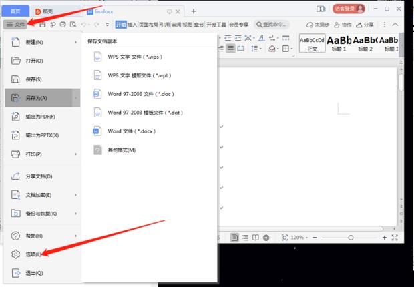The width and height of the screenshot is (414, 287).
Task: Expand the 备份与恢复(K) submenu arrow
Action: [75, 214]
